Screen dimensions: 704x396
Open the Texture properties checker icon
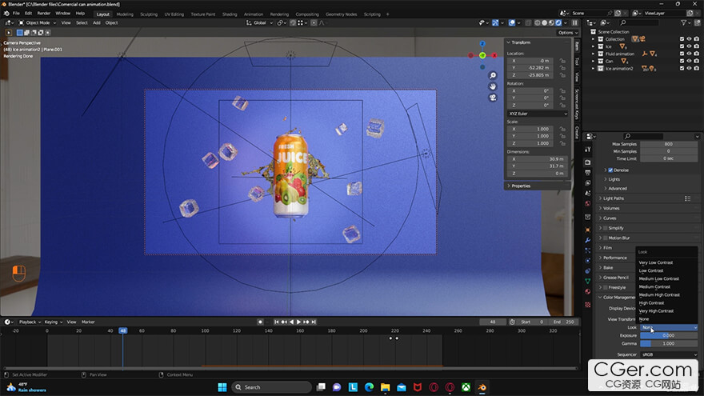pyautogui.click(x=588, y=305)
